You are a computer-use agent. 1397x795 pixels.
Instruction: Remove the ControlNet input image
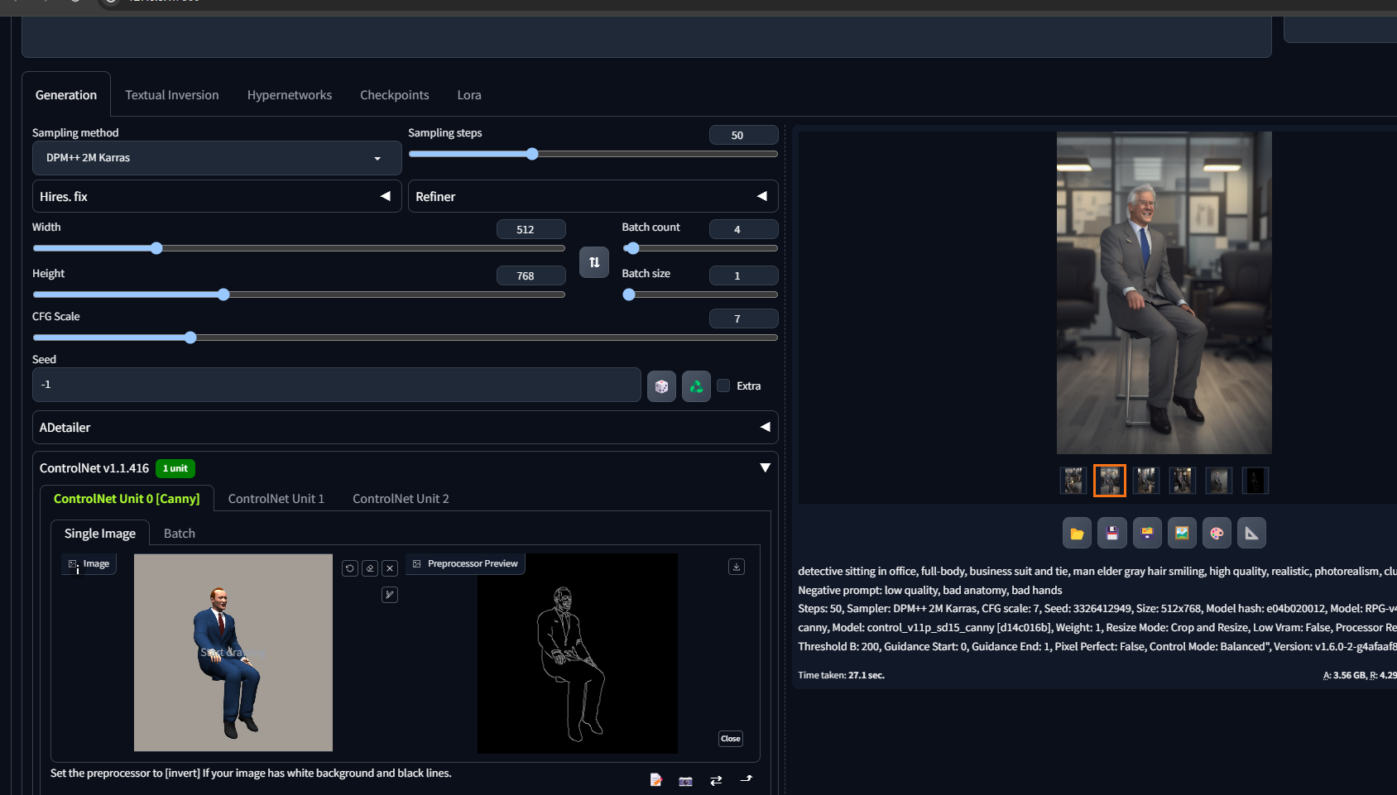pyautogui.click(x=390, y=568)
